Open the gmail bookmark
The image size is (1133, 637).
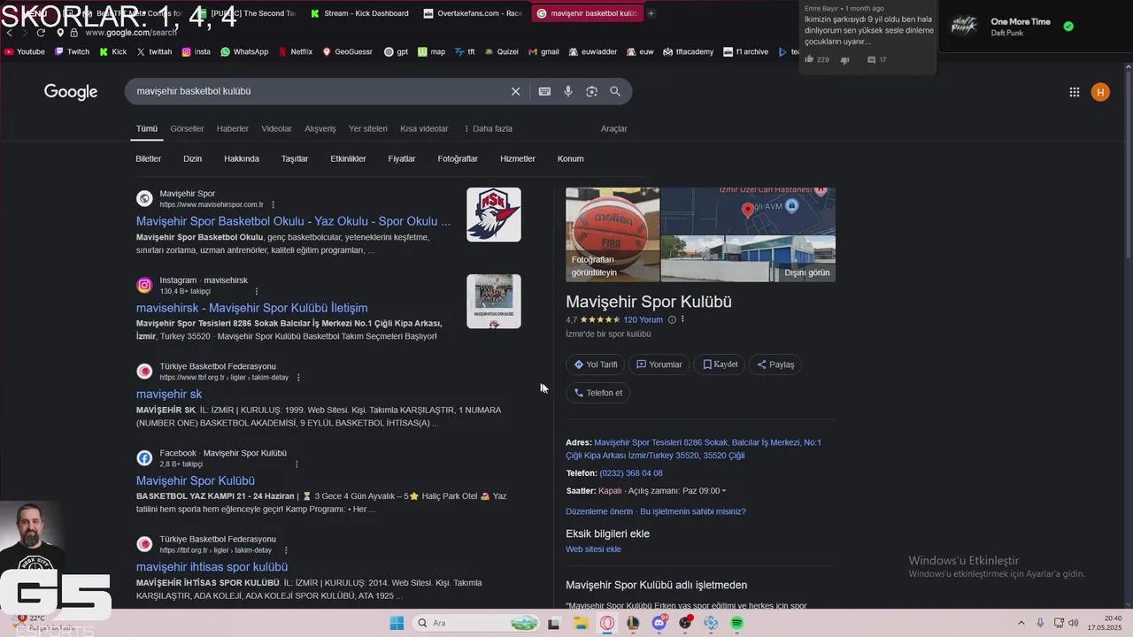[543, 52]
